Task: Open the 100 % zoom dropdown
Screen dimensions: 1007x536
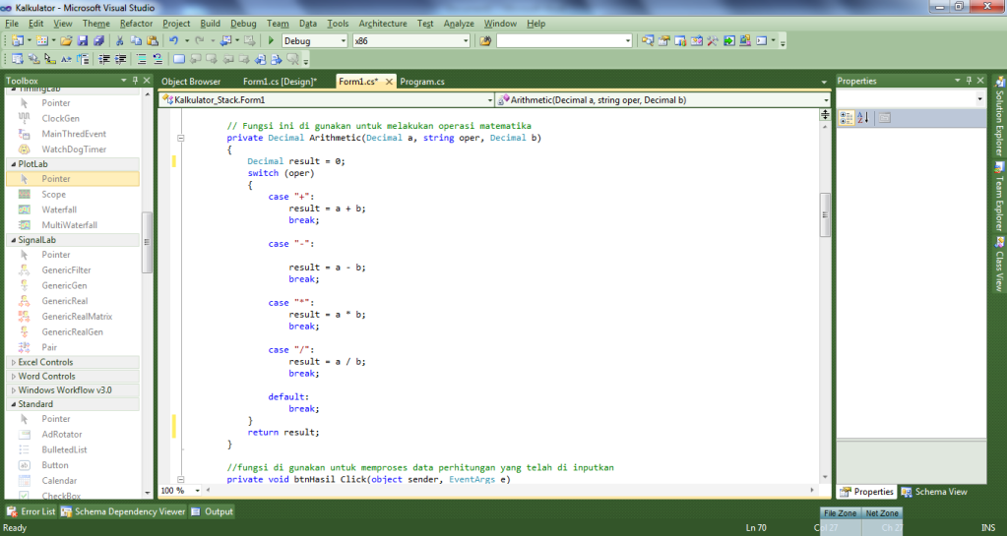Action: pos(197,491)
